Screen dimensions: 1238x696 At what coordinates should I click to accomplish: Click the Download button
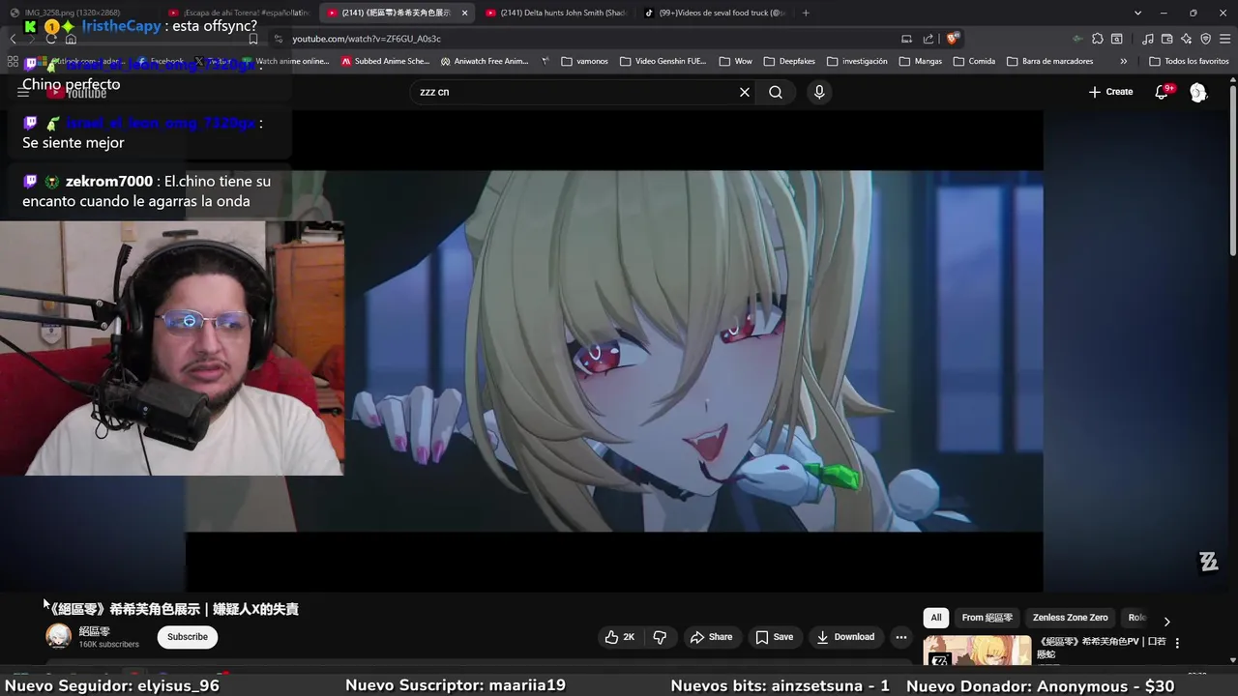pos(845,637)
